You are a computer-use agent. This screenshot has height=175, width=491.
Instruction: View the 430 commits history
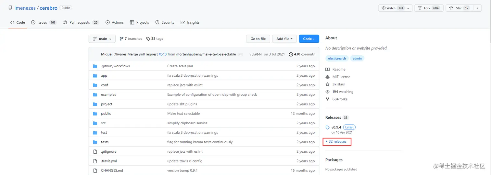(x=302, y=54)
